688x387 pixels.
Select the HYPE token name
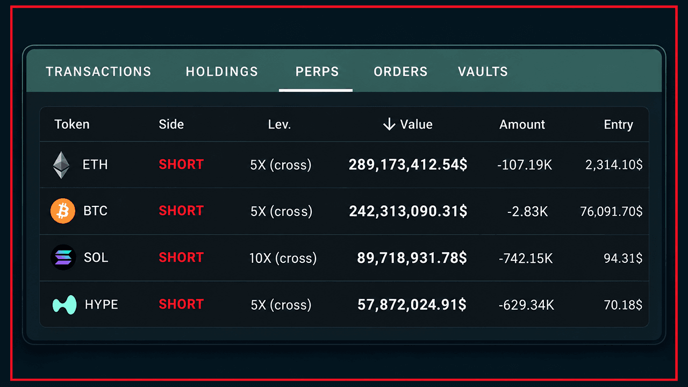[102, 305]
